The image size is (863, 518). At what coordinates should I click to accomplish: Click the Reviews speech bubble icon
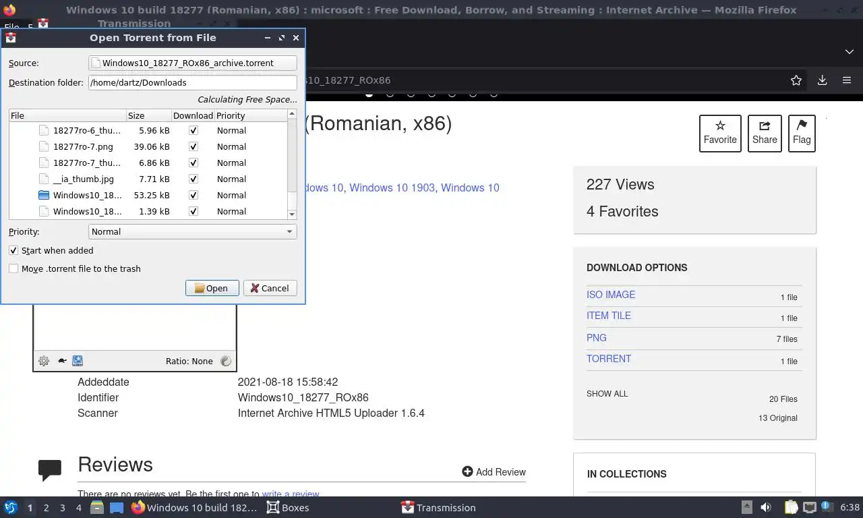pos(50,470)
